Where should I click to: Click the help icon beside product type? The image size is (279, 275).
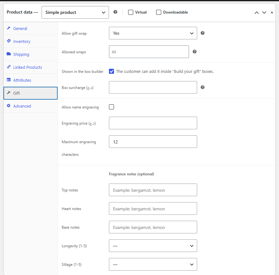(115, 12)
